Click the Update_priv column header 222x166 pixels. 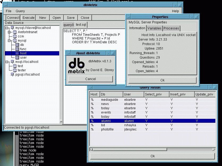(205, 94)
